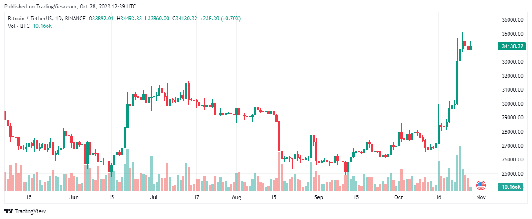532x219 pixels.
Task: Click the Vol · BTC indicator label
Action: click(20, 26)
